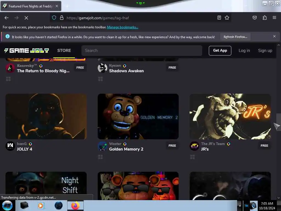Click Windows platform icon under JR's
This screenshot has width=281, height=211.
(x=192, y=157)
